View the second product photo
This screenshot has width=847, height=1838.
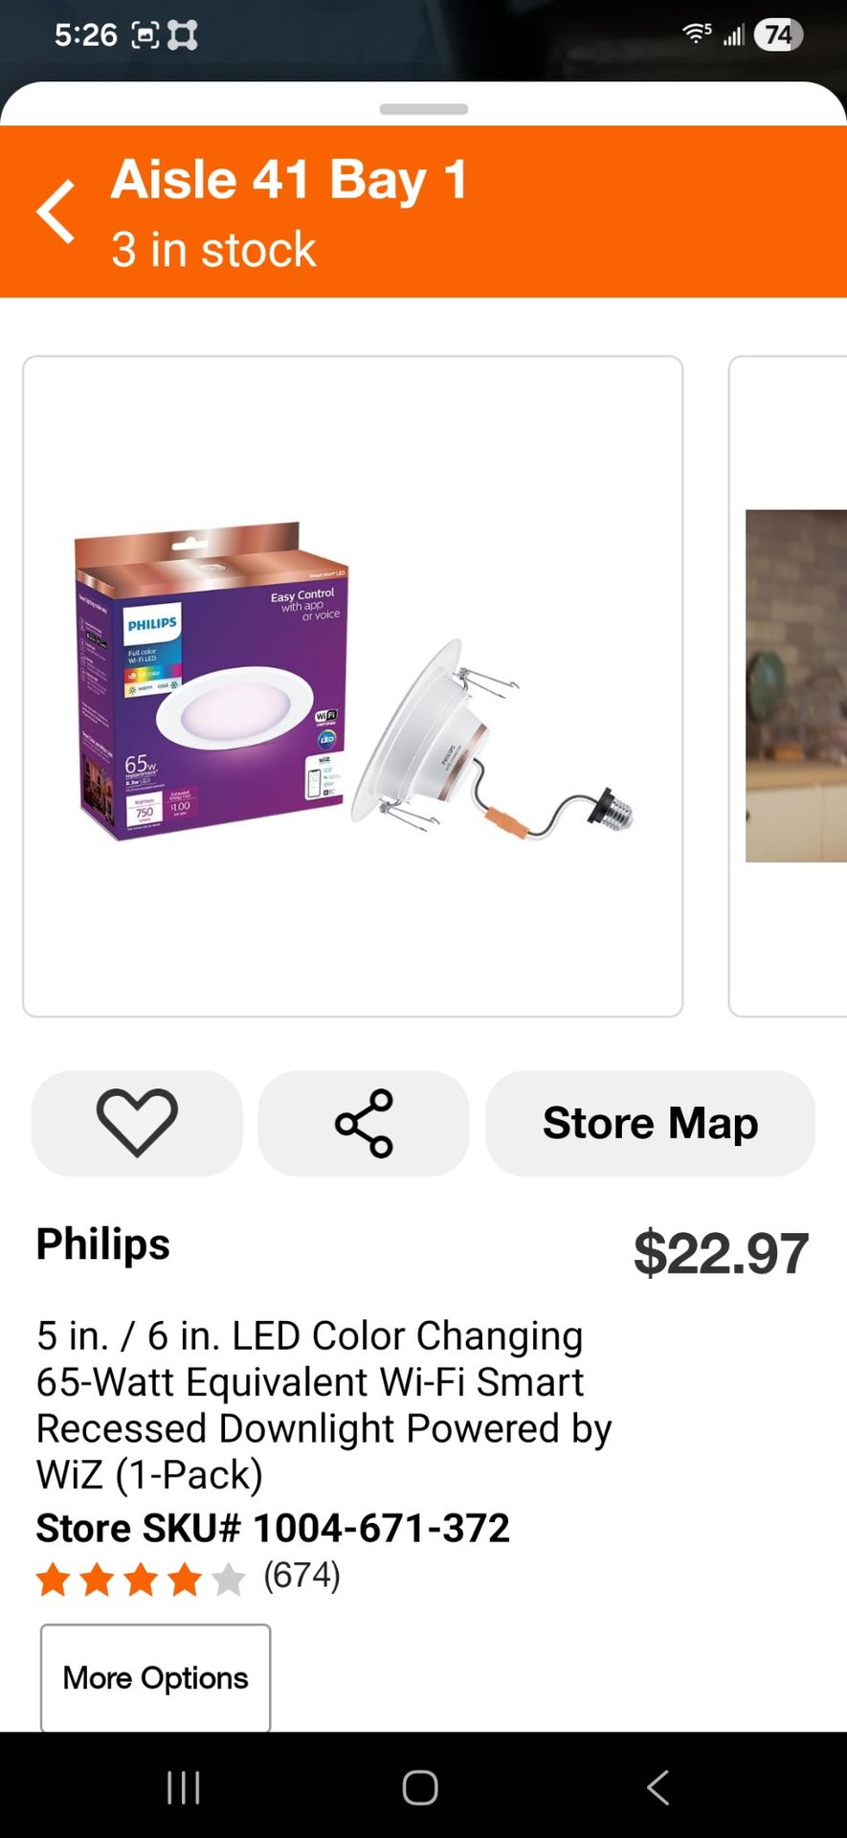[x=794, y=685]
